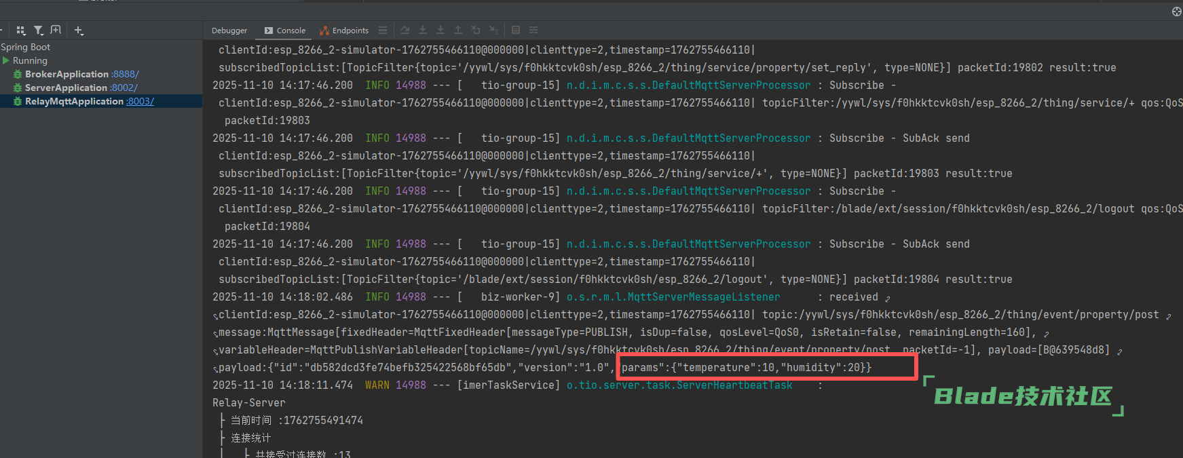Image resolution: width=1183 pixels, height=458 pixels.
Task: Click the Add Service plus icon
Action: point(79,31)
